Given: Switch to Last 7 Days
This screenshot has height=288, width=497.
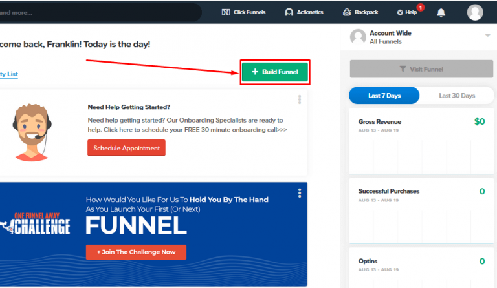Looking at the screenshot, I should tap(384, 96).
